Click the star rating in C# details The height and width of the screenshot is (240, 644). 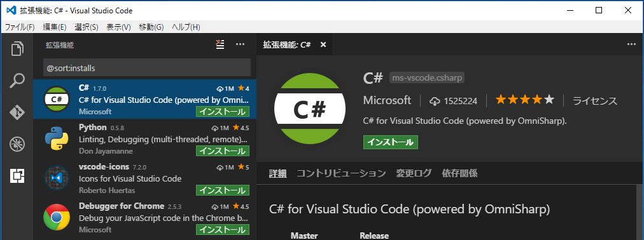pos(525,100)
